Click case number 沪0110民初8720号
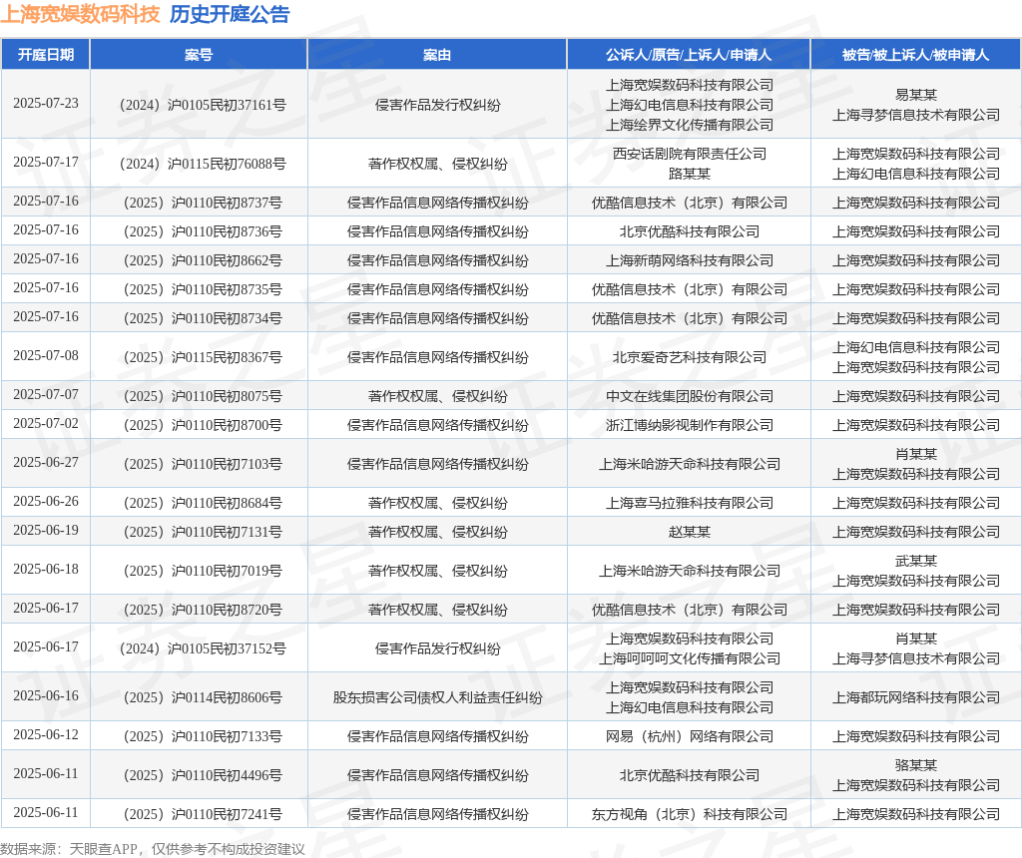Image resolution: width=1022 pixels, height=858 pixels. click(x=227, y=610)
